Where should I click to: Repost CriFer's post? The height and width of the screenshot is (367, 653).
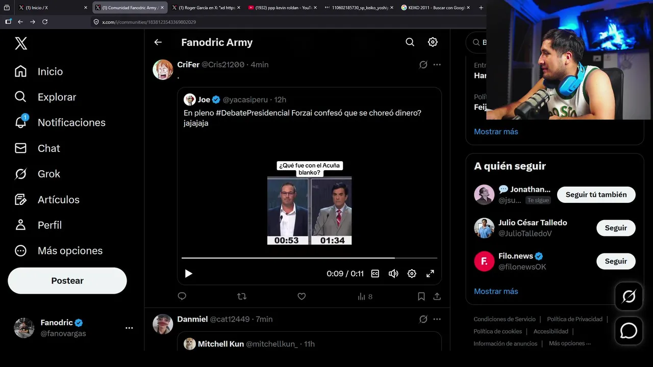242,296
